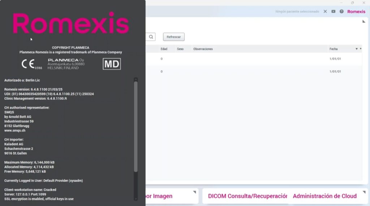
Task: Click Ningún paciente seleccionado label
Action: click(297, 12)
